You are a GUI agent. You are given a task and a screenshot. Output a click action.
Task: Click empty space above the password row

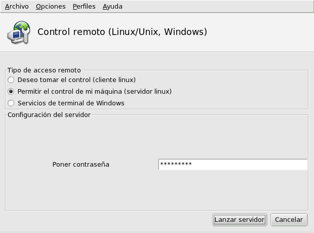pos(156,138)
